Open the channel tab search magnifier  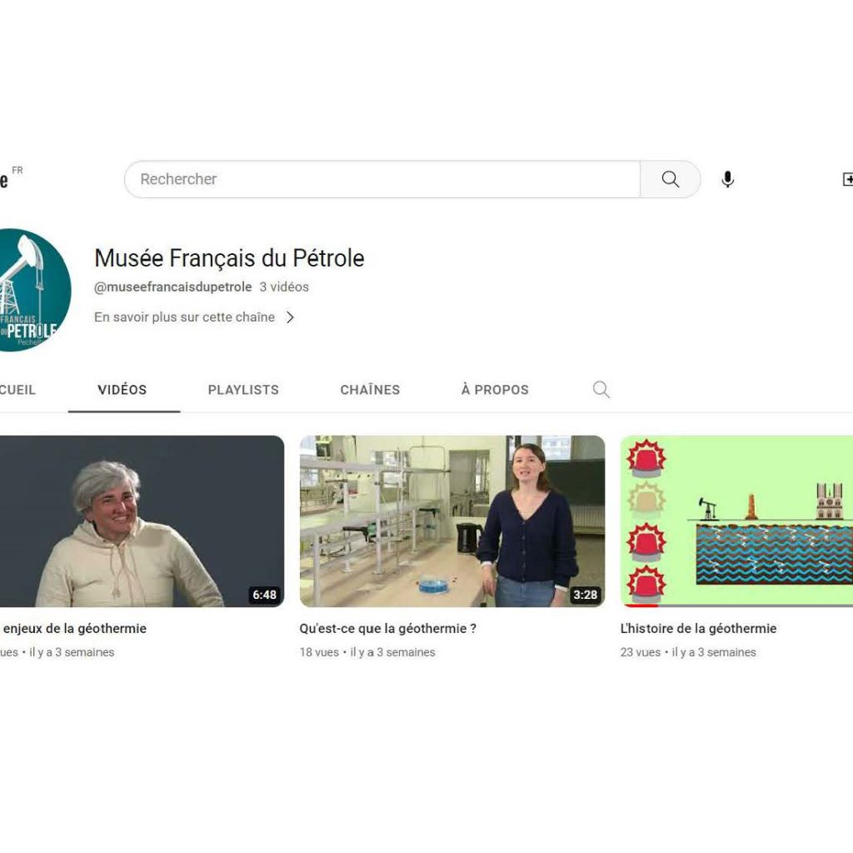pos(601,390)
